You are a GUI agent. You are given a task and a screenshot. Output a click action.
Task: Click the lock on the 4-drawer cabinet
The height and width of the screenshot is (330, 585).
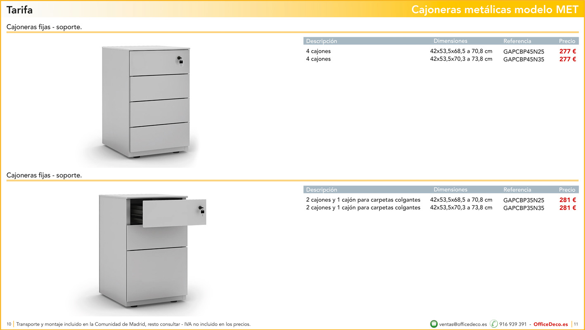(x=180, y=61)
